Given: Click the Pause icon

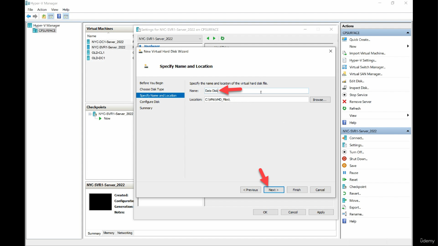Looking at the screenshot, I should point(344,173).
